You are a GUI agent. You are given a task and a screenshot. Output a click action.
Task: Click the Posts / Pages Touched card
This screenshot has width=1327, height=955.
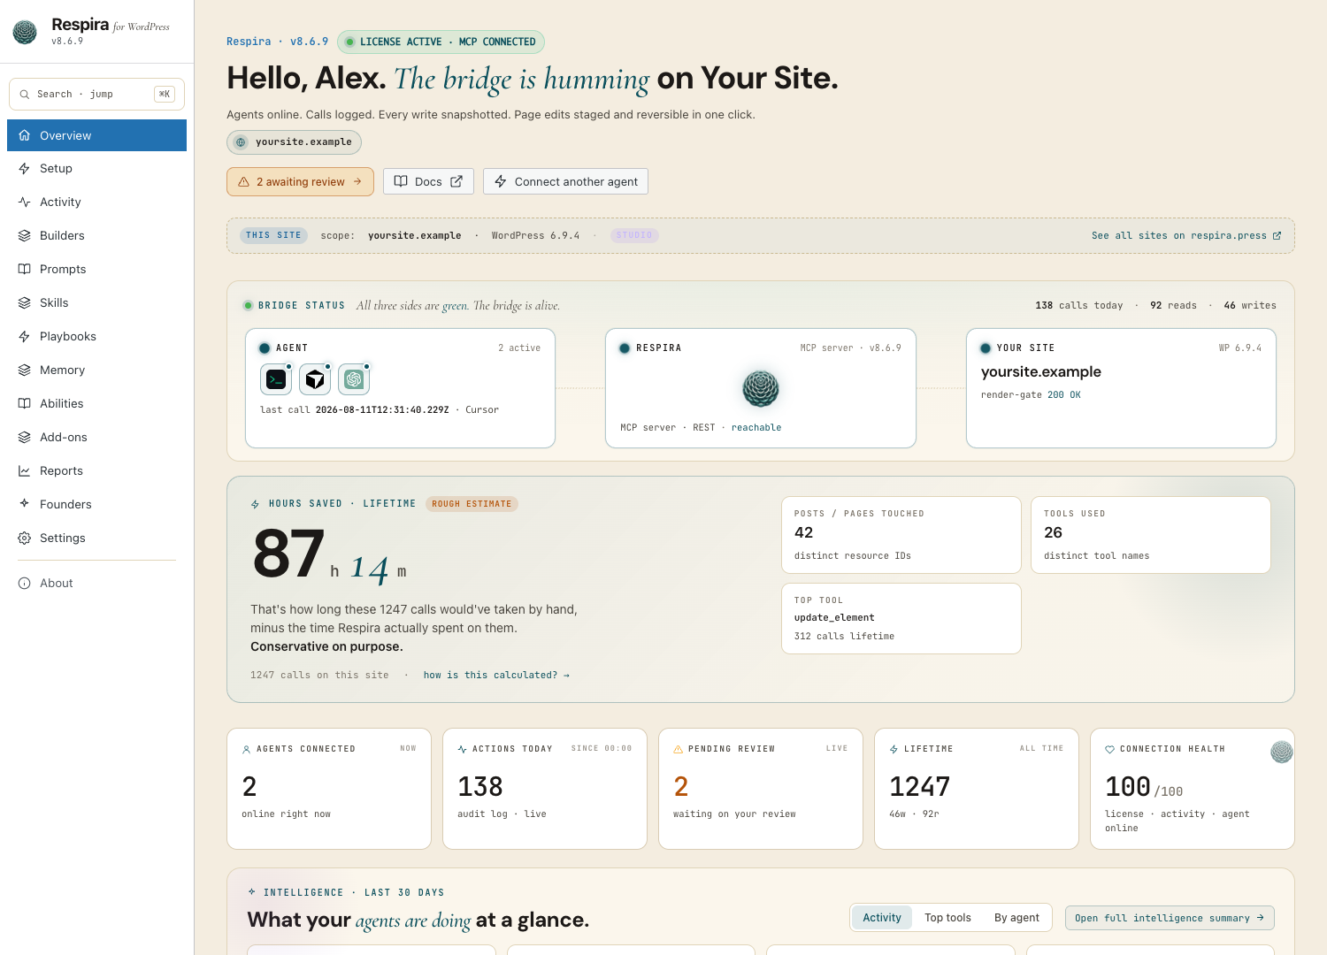(x=901, y=535)
